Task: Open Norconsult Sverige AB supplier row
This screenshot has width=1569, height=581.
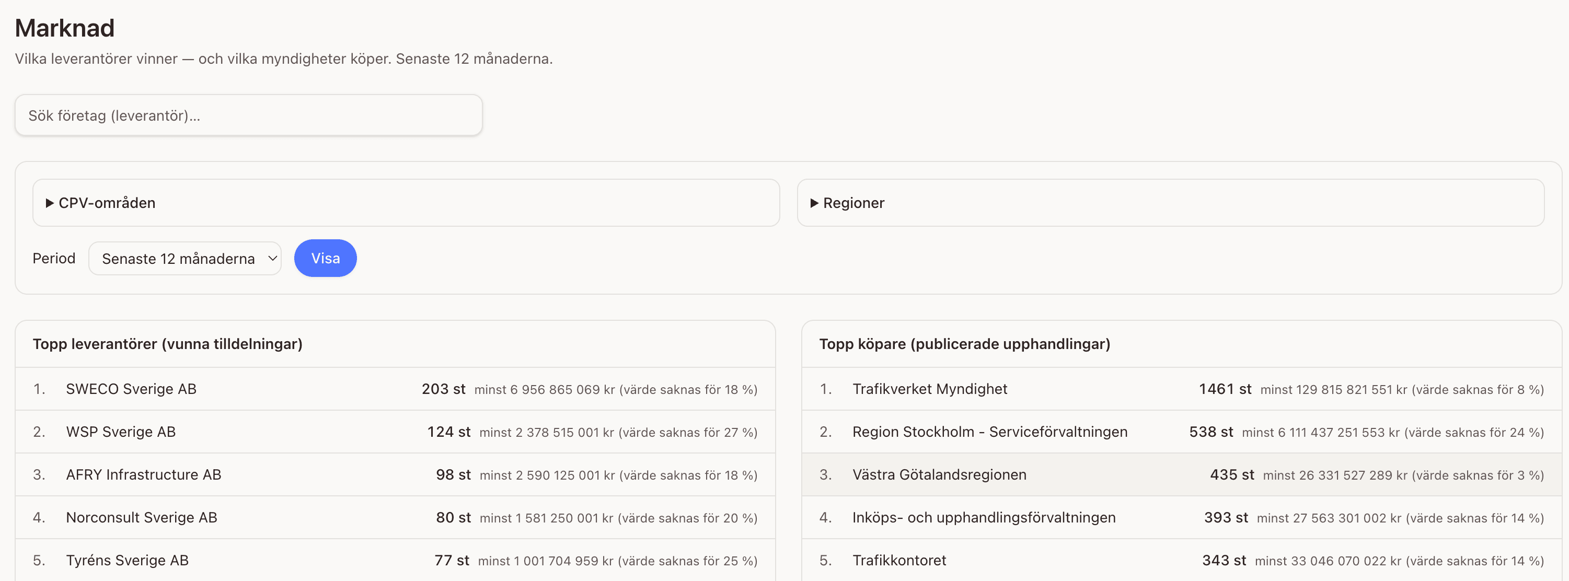Action: [395, 517]
